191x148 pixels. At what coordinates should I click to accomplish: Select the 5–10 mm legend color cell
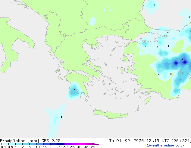(x=33, y=144)
